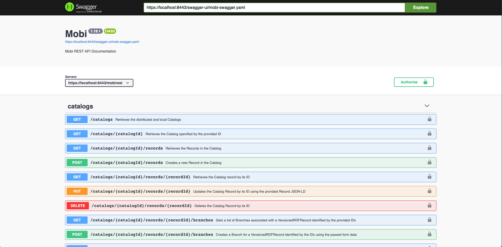Click the lock icon on GET branches endpoint

point(429,220)
